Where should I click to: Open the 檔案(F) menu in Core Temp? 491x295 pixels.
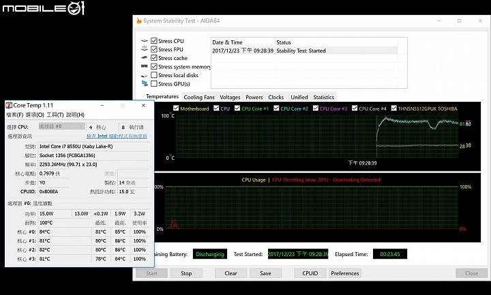(x=15, y=115)
